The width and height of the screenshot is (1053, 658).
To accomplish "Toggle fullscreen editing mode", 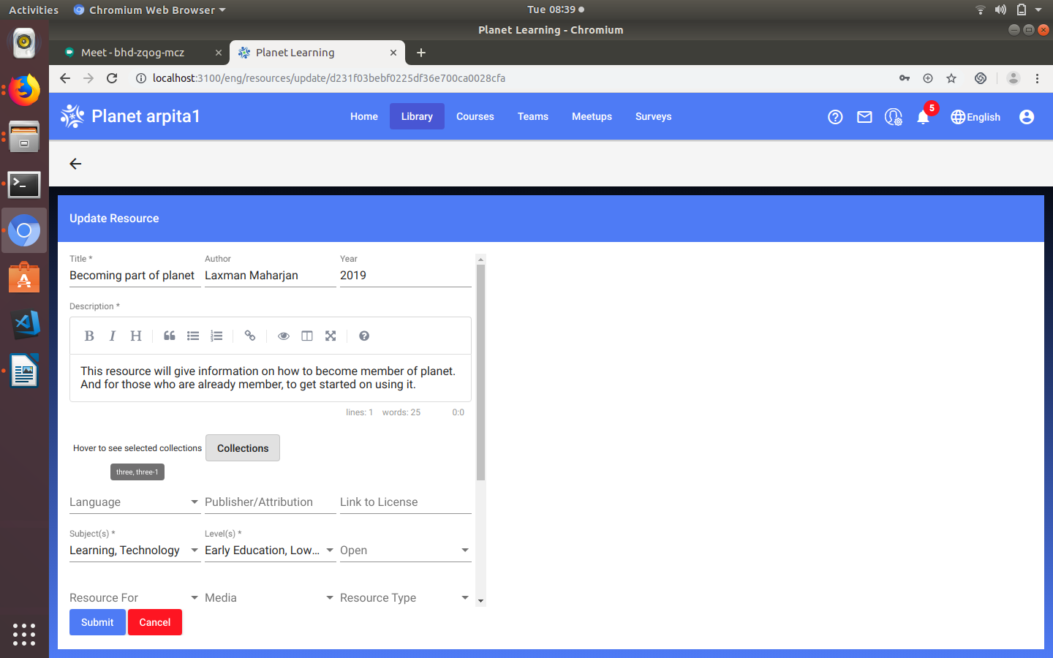I will 330,336.
